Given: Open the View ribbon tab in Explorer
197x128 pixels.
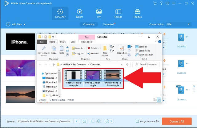Looking at the screenshot, I should 73,42.
